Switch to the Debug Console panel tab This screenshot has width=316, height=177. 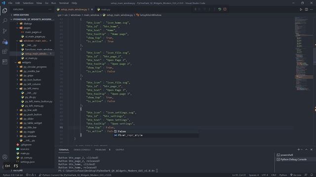pyautogui.click(x=82, y=149)
